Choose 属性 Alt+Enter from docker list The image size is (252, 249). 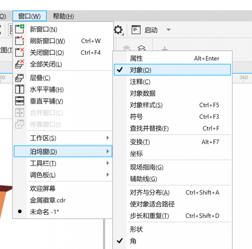172,58
